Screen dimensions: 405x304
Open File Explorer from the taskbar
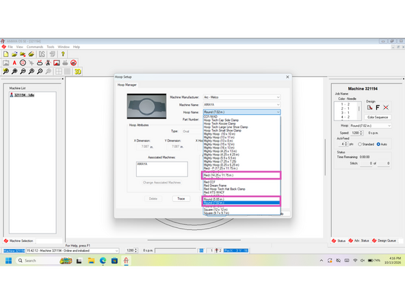(91, 261)
